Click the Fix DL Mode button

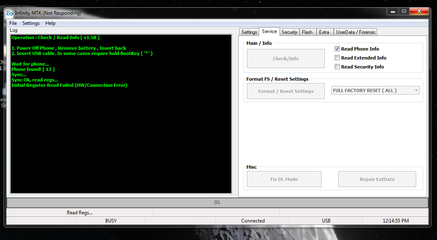284,179
